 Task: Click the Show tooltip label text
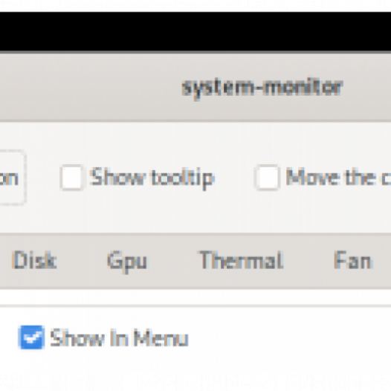(x=152, y=178)
